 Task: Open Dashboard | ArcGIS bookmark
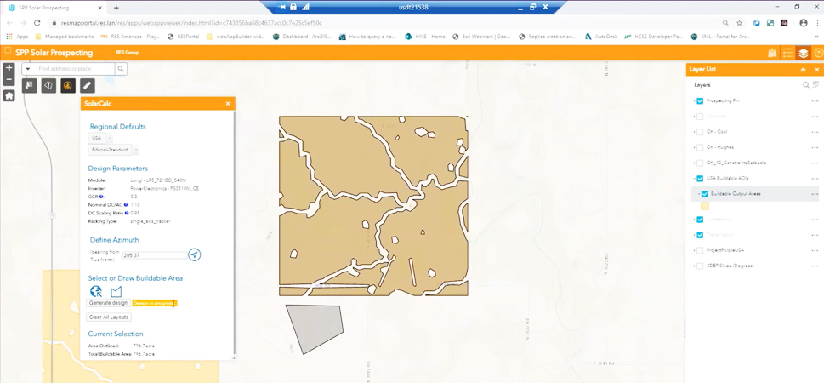[x=302, y=37]
